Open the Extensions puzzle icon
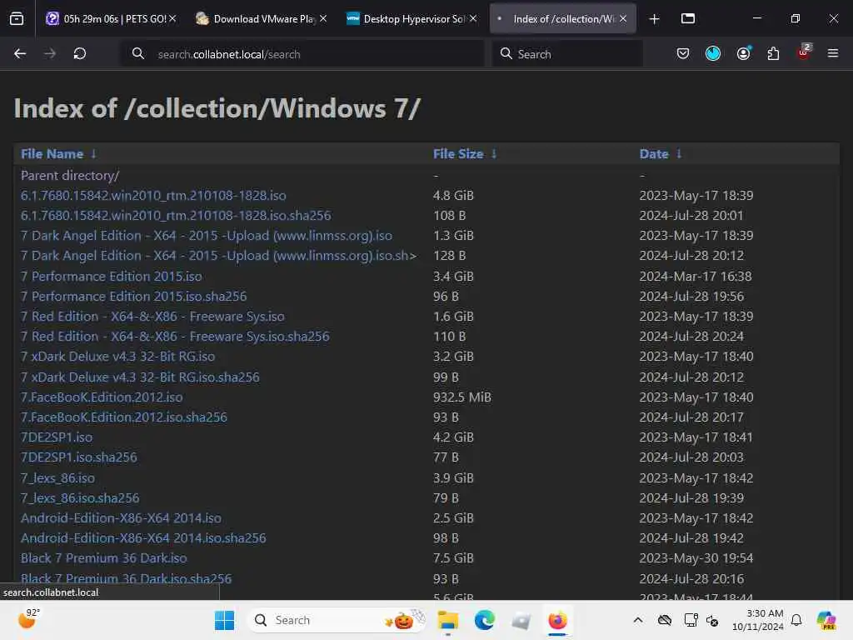This screenshot has width=853, height=640. tap(773, 53)
